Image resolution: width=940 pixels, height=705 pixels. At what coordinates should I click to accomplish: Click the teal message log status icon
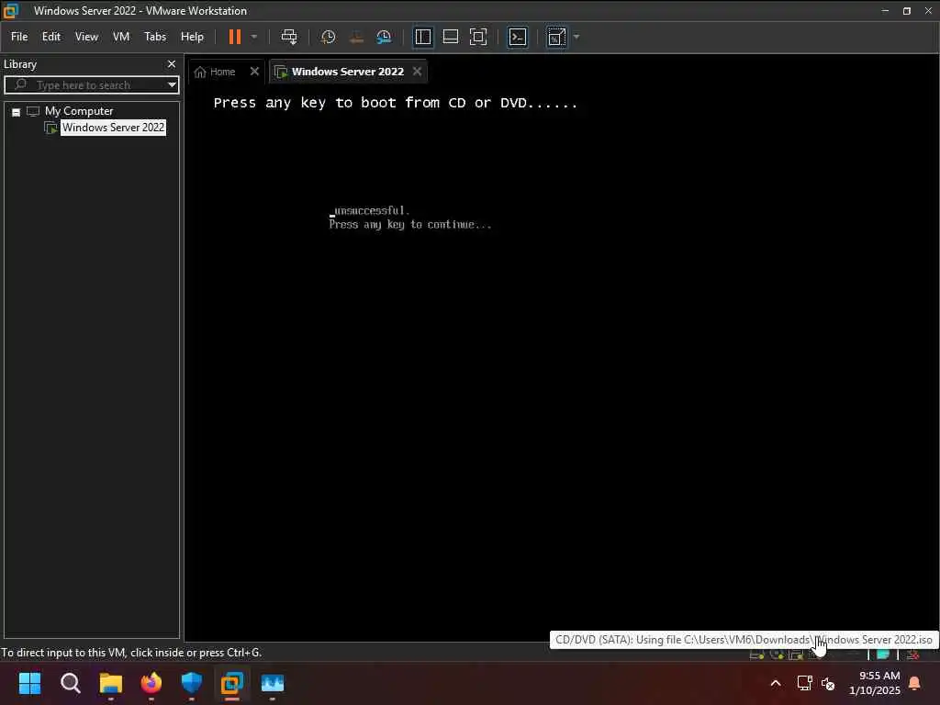tap(882, 654)
